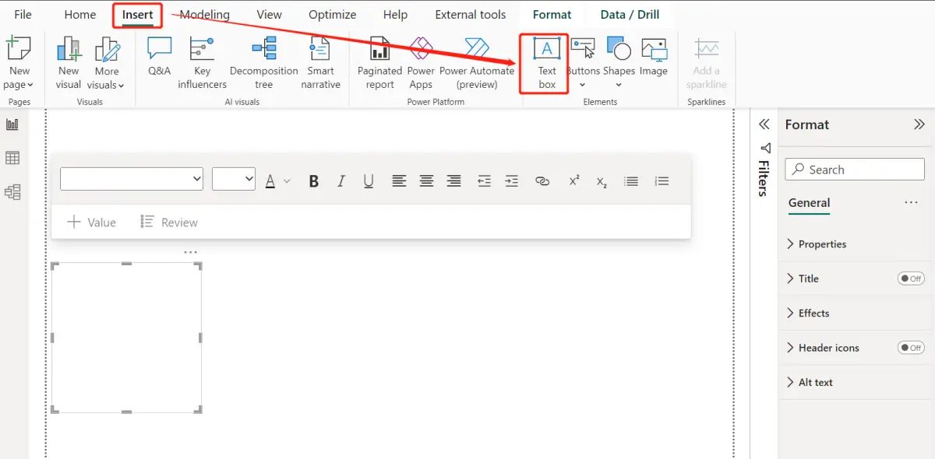Open the External tools tab
Viewport: 935px width, 459px height.
[470, 14]
